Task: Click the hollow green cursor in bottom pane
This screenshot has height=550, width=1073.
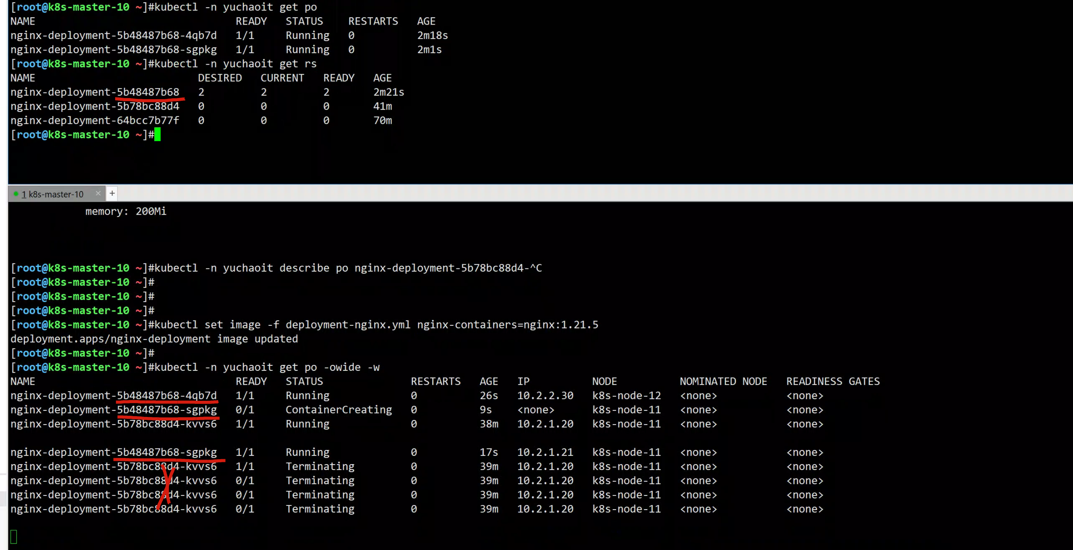Action: 14,537
